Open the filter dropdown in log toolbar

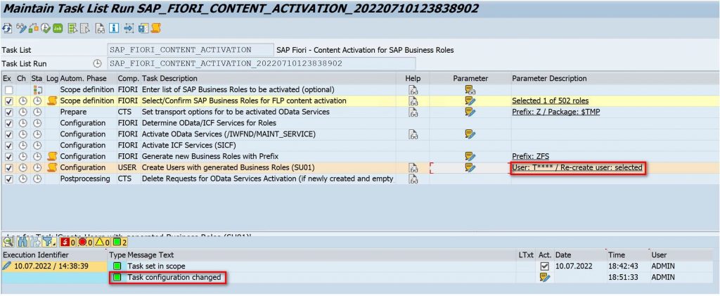pyautogui.click(x=49, y=242)
